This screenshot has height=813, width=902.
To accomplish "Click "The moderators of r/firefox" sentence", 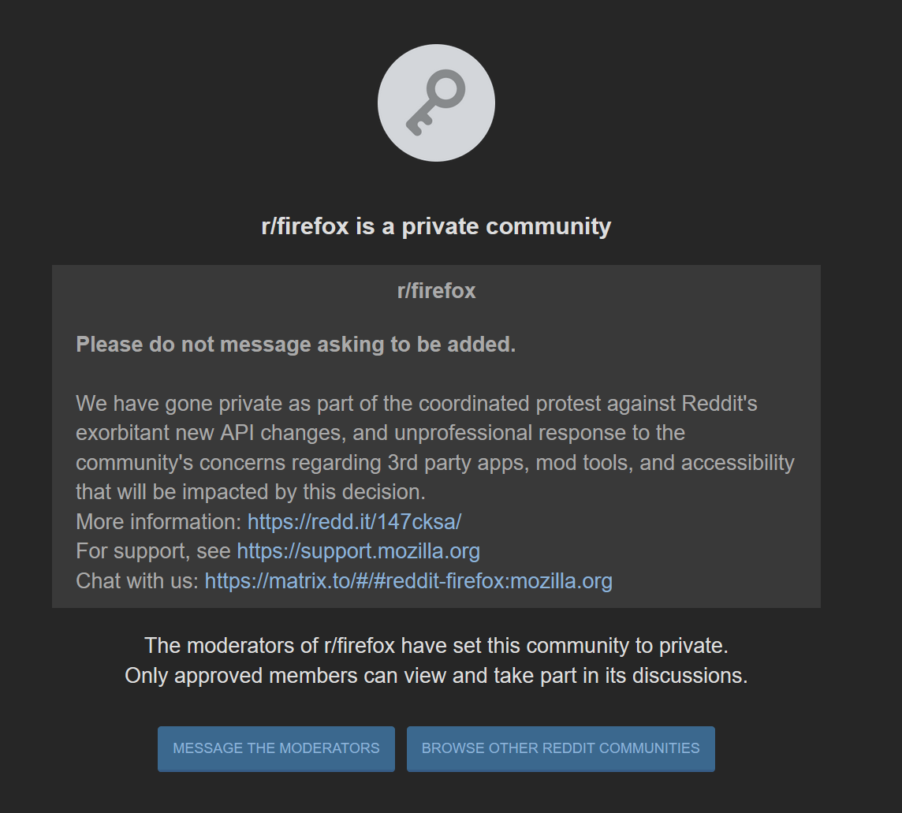I will coord(436,646).
